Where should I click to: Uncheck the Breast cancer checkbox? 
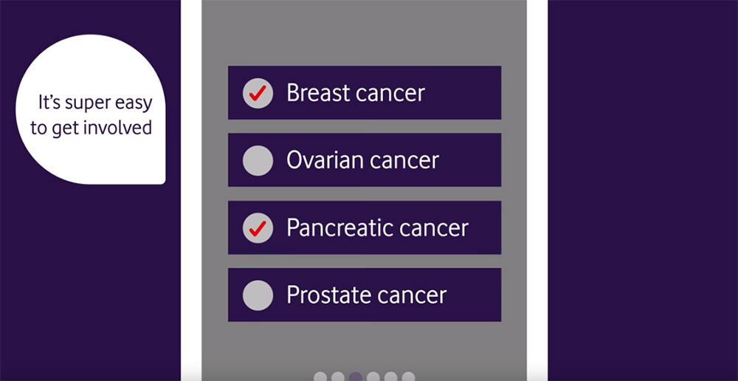point(258,93)
